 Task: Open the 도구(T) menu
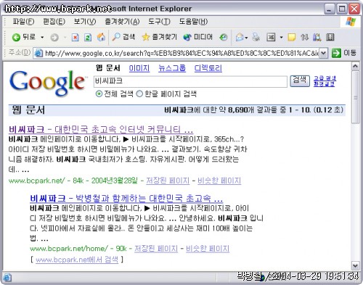pos(159,22)
